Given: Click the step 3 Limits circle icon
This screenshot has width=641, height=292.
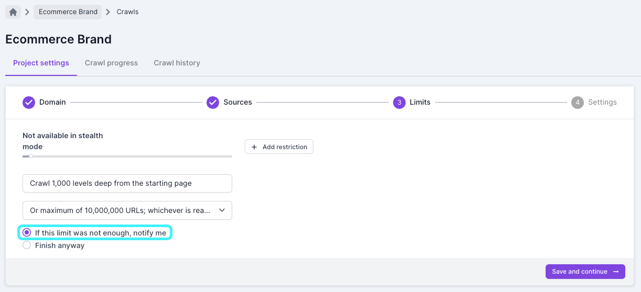Looking at the screenshot, I should [399, 102].
